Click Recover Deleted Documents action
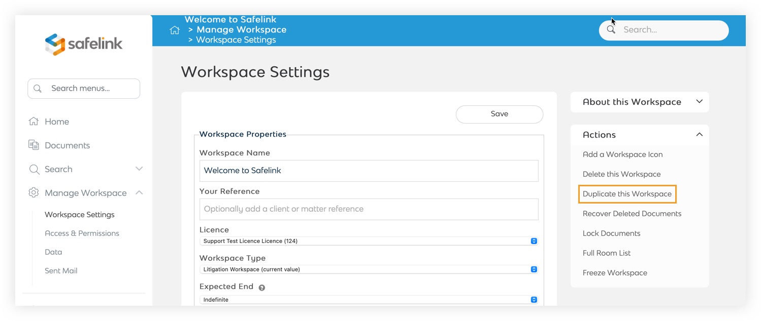This screenshot has width=761, height=321. tap(632, 214)
